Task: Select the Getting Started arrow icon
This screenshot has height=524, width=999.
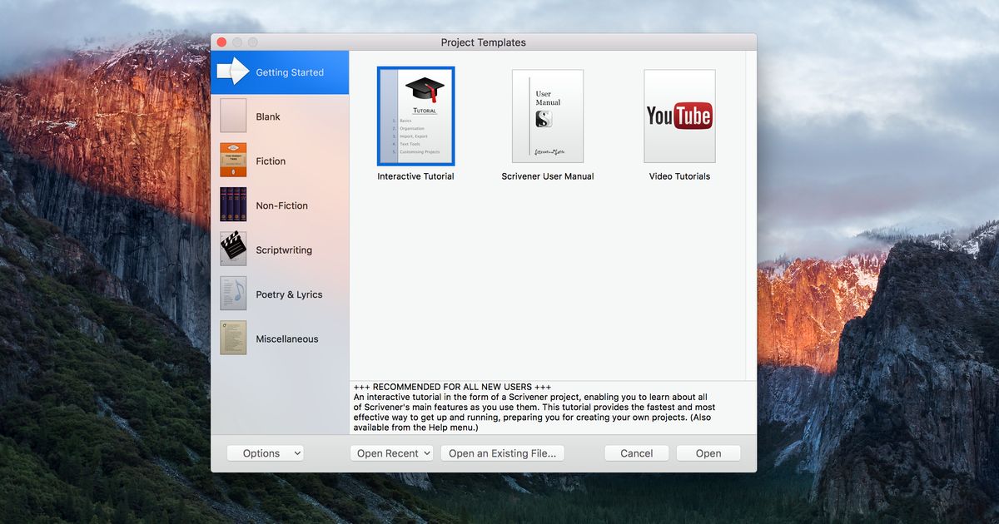Action: coord(233,72)
